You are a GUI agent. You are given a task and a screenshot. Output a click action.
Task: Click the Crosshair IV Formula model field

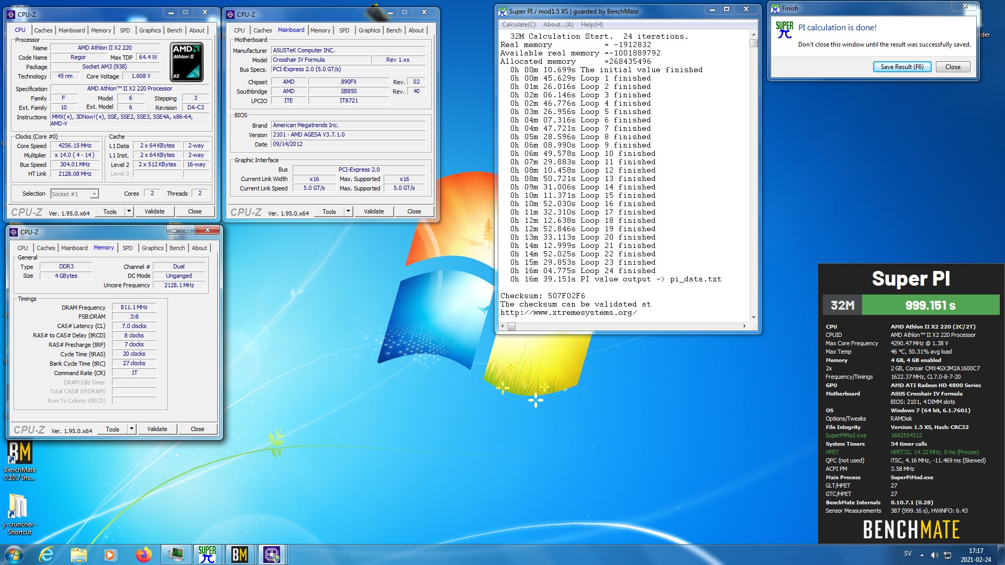[x=320, y=60]
